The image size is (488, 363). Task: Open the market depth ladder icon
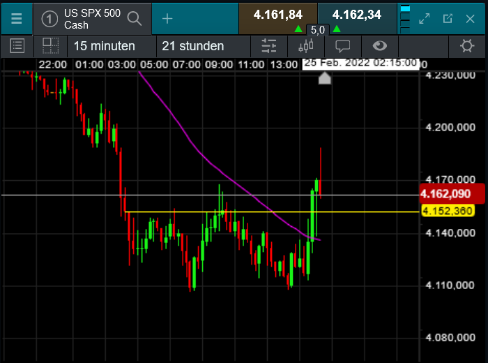click(405, 19)
